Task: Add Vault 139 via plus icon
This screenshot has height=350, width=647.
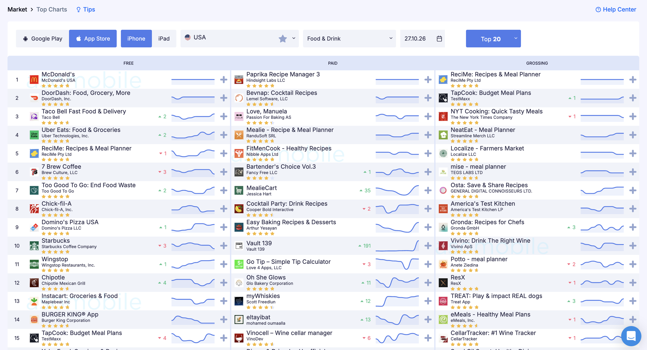Action: click(428, 246)
